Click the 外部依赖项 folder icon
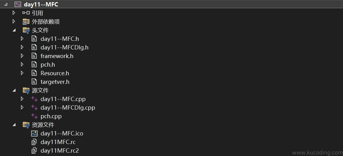The image size is (343, 156). tap(26, 22)
